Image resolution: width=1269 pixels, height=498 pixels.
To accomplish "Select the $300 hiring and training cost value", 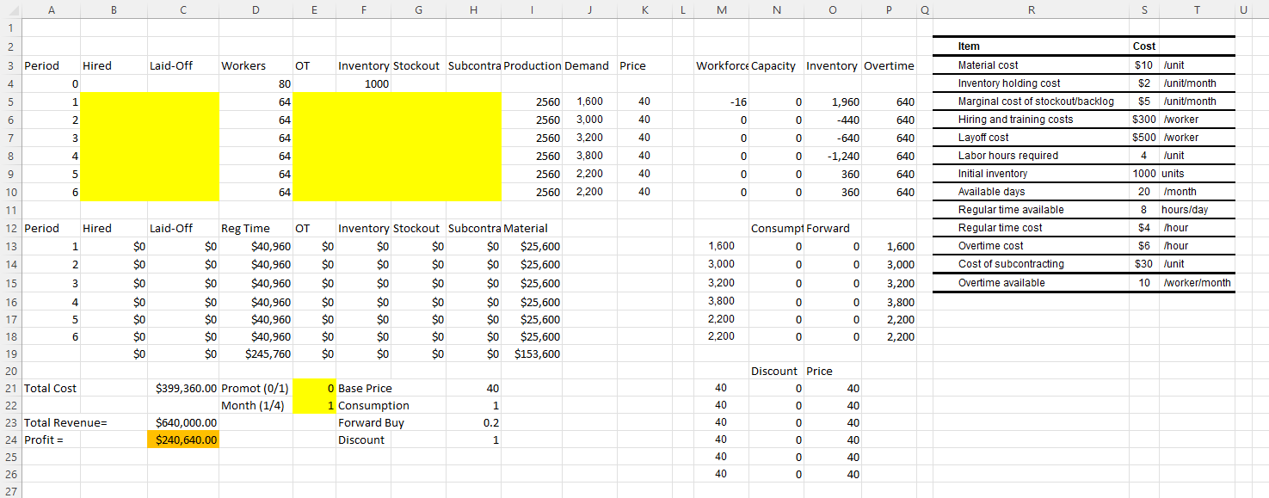I will coord(1144,119).
